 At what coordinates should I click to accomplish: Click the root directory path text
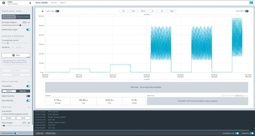(15, 114)
